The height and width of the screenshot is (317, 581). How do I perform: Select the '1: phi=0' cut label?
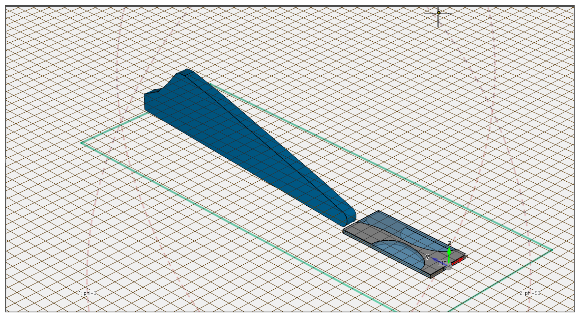pyautogui.click(x=87, y=293)
